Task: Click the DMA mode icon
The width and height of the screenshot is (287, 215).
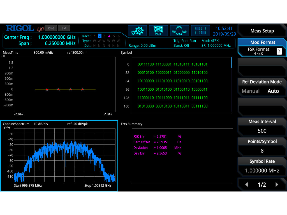Action: pyautogui.click(x=158, y=31)
